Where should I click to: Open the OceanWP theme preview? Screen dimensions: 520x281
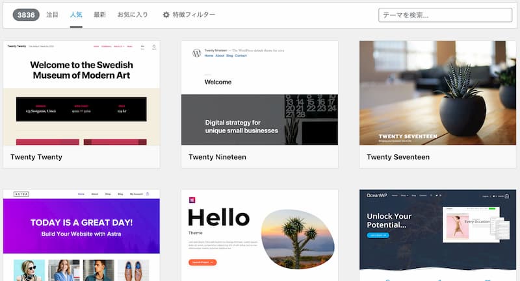pos(437,236)
